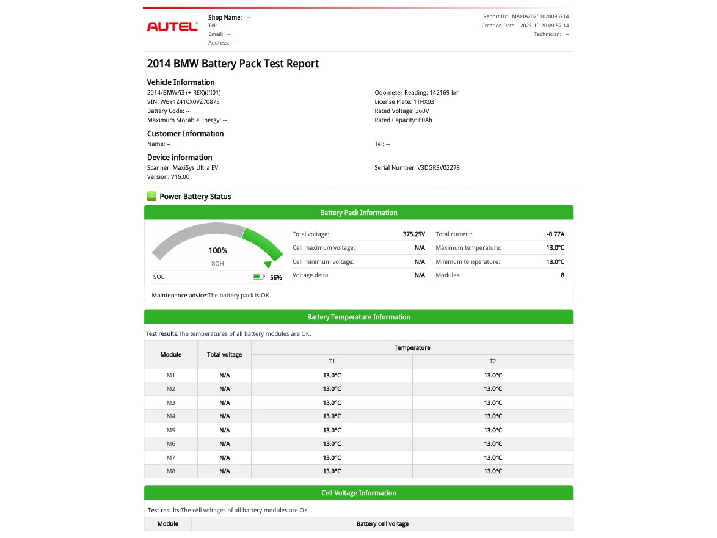Click the red Autel logo
Viewport: 717px width, 538px height.
[x=172, y=26]
